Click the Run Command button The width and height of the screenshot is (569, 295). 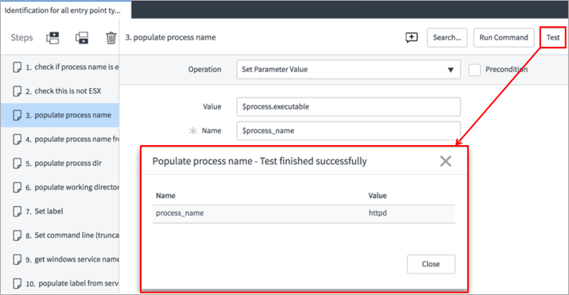click(x=504, y=37)
